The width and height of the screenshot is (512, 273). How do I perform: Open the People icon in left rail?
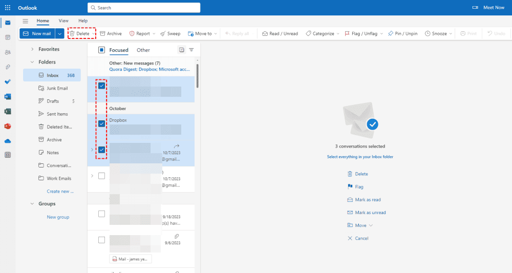tap(8, 52)
